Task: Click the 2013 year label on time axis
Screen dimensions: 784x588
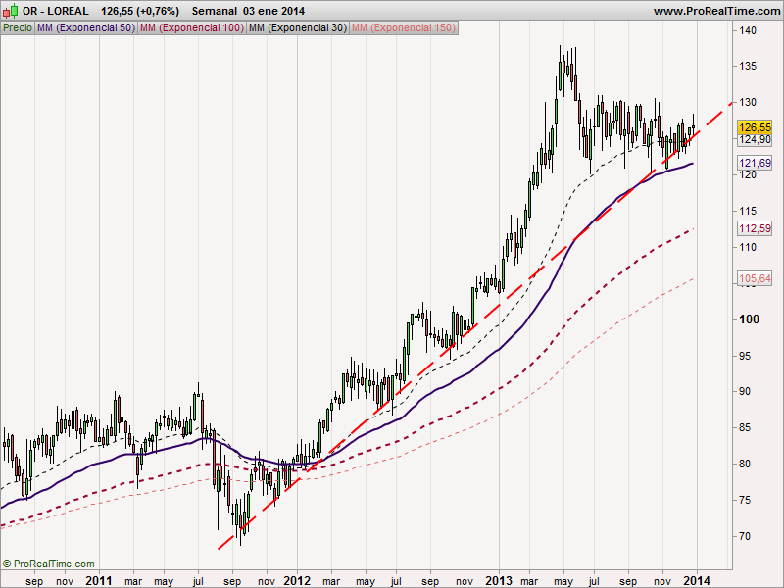Action: pos(499,580)
